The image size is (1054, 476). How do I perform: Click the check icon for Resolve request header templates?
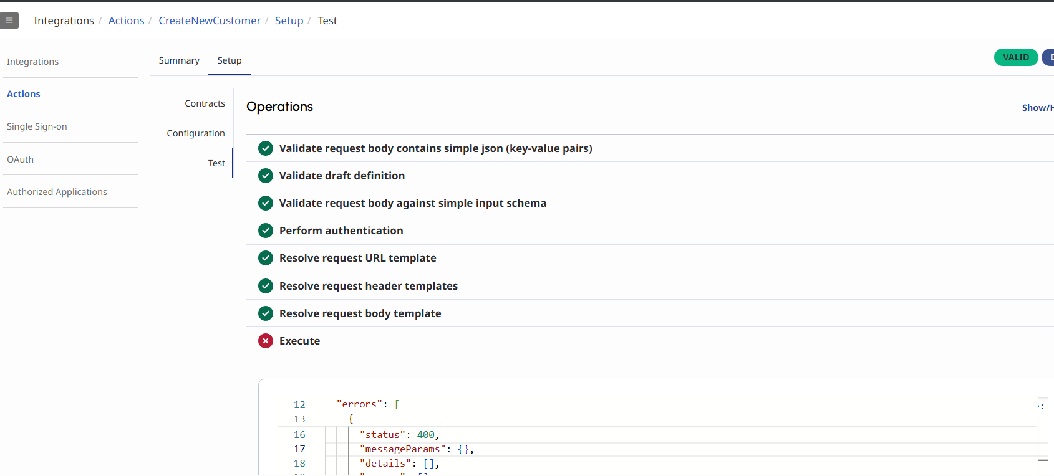pyautogui.click(x=266, y=286)
